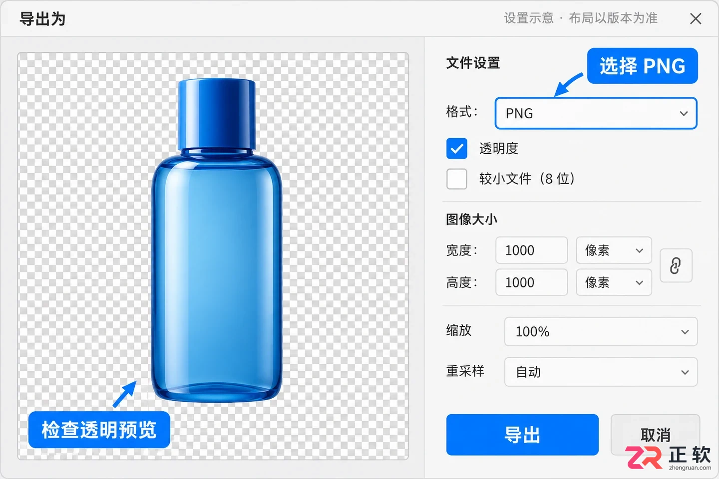
Task: Expand the 重采样 自动 dropdown
Action: 601,372
